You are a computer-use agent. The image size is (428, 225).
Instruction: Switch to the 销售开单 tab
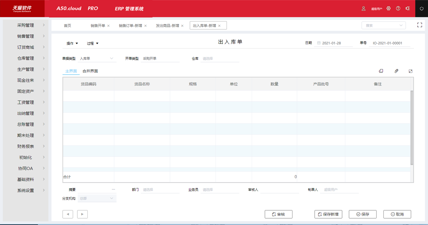[x=98, y=26]
